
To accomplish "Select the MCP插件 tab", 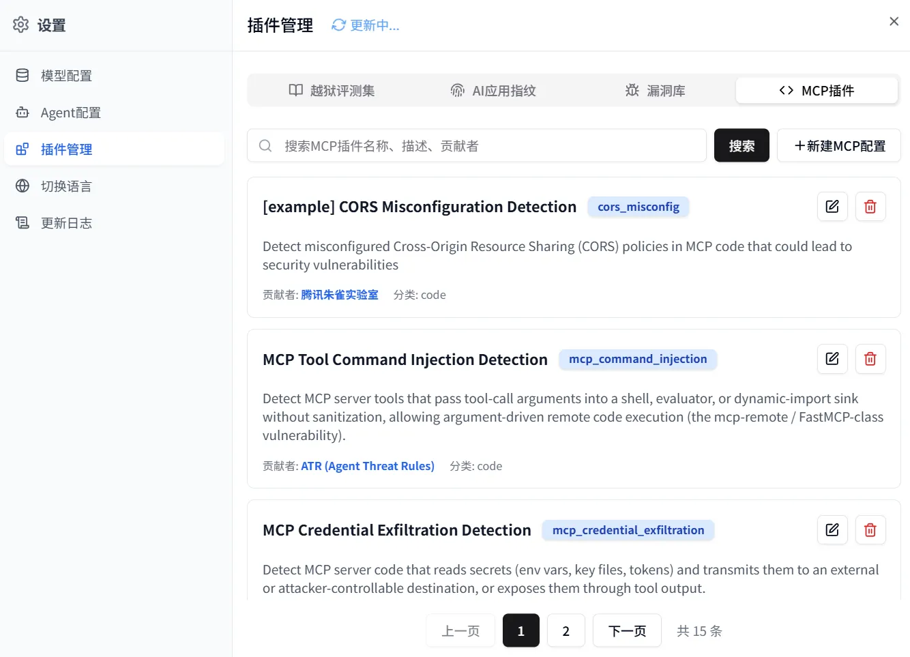I will pos(817,91).
